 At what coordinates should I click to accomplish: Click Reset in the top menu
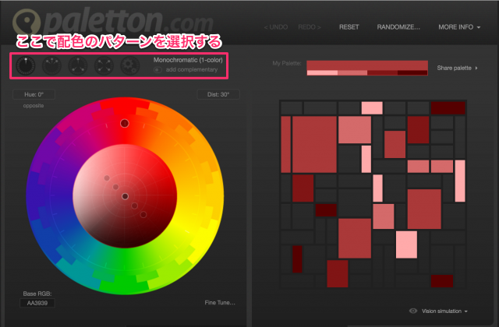click(x=349, y=26)
